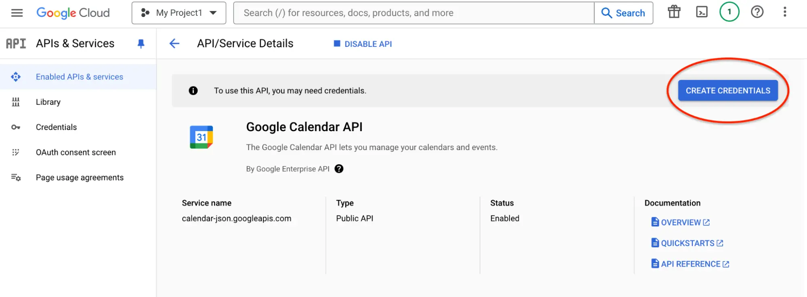Open Page usage agreements in sidebar
This screenshot has width=807, height=297.
click(78, 178)
